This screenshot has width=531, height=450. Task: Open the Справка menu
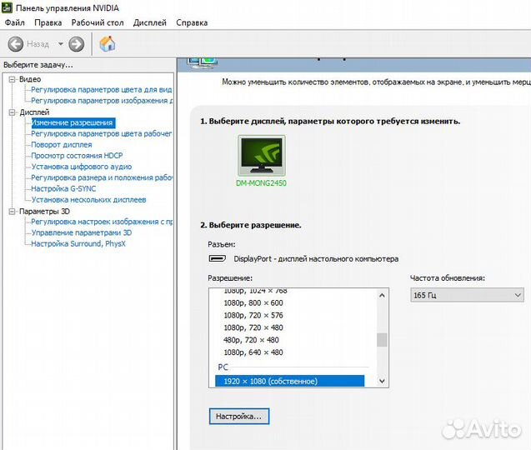point(192,22)
